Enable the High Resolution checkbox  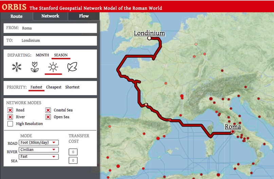[x=10, y=124]
